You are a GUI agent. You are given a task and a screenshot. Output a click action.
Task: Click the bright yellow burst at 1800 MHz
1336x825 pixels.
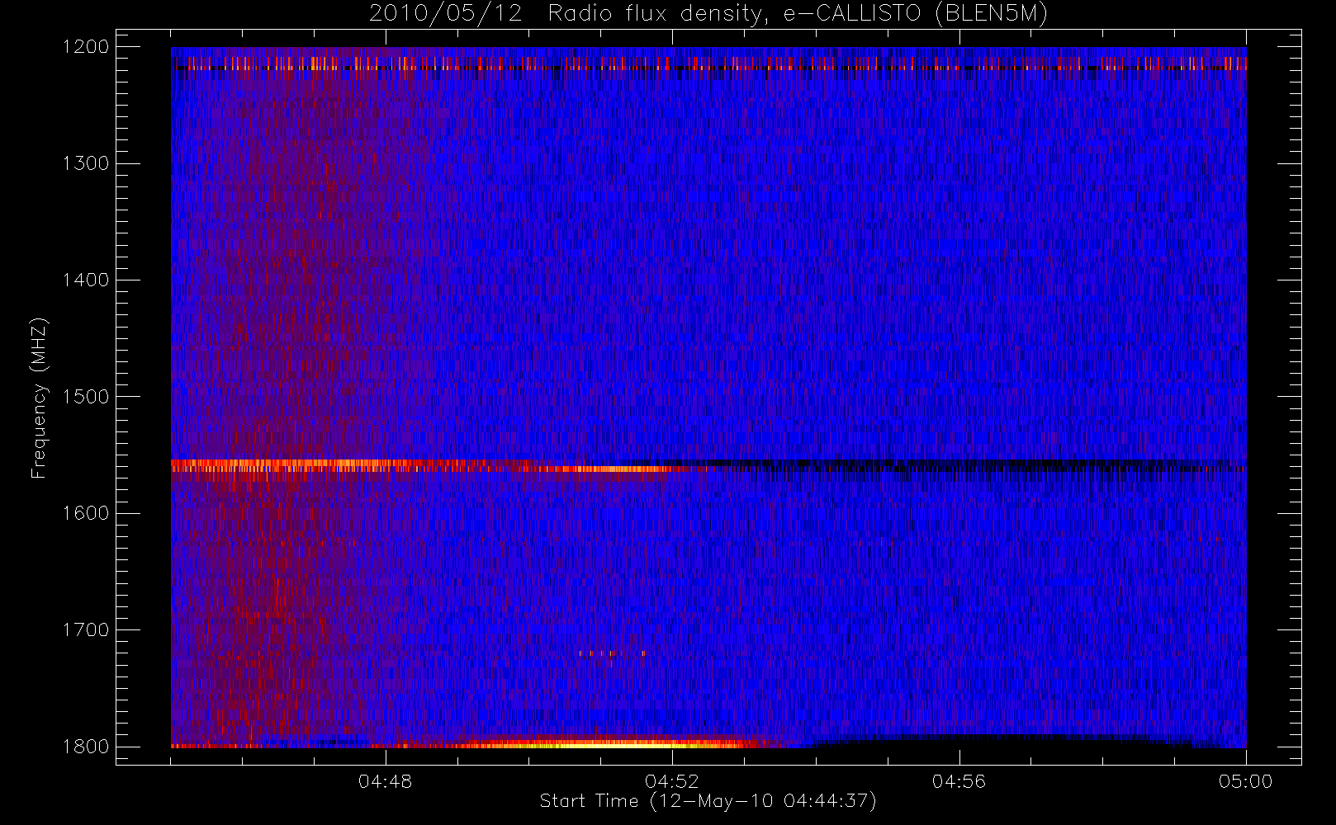(x=611, y=743)
